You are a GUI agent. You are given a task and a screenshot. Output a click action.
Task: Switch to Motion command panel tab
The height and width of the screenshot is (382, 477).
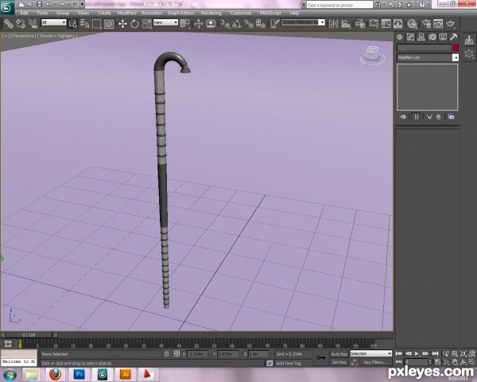(x=432, y=37)
